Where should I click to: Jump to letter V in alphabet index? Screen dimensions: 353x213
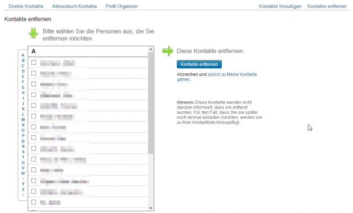[23, 168]
